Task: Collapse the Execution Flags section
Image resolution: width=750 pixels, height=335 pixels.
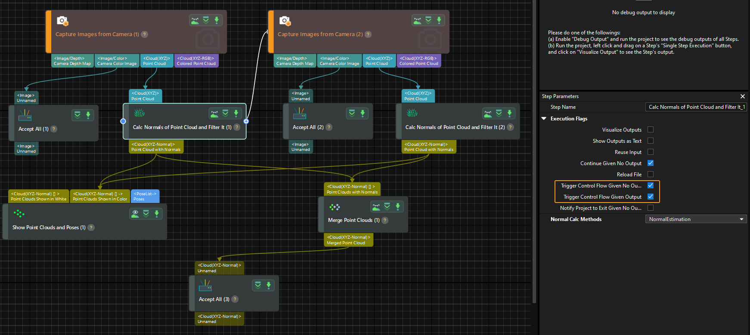Action: (x=544, y=119)
